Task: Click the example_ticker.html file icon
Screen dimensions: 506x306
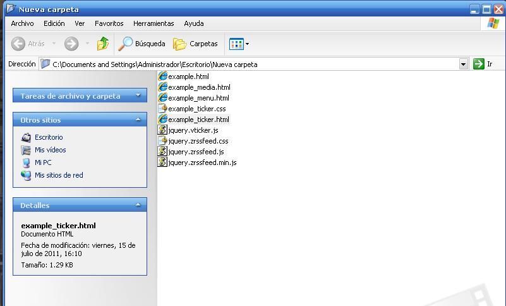Action: (x=162, y=119)
